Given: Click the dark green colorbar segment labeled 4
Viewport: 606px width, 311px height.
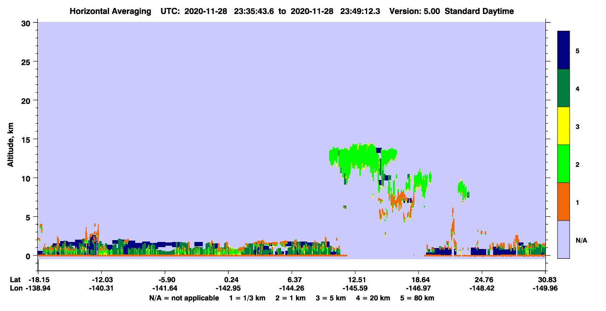Looking at the screenshot, I should pyautogui.click(x=564, y=88).
